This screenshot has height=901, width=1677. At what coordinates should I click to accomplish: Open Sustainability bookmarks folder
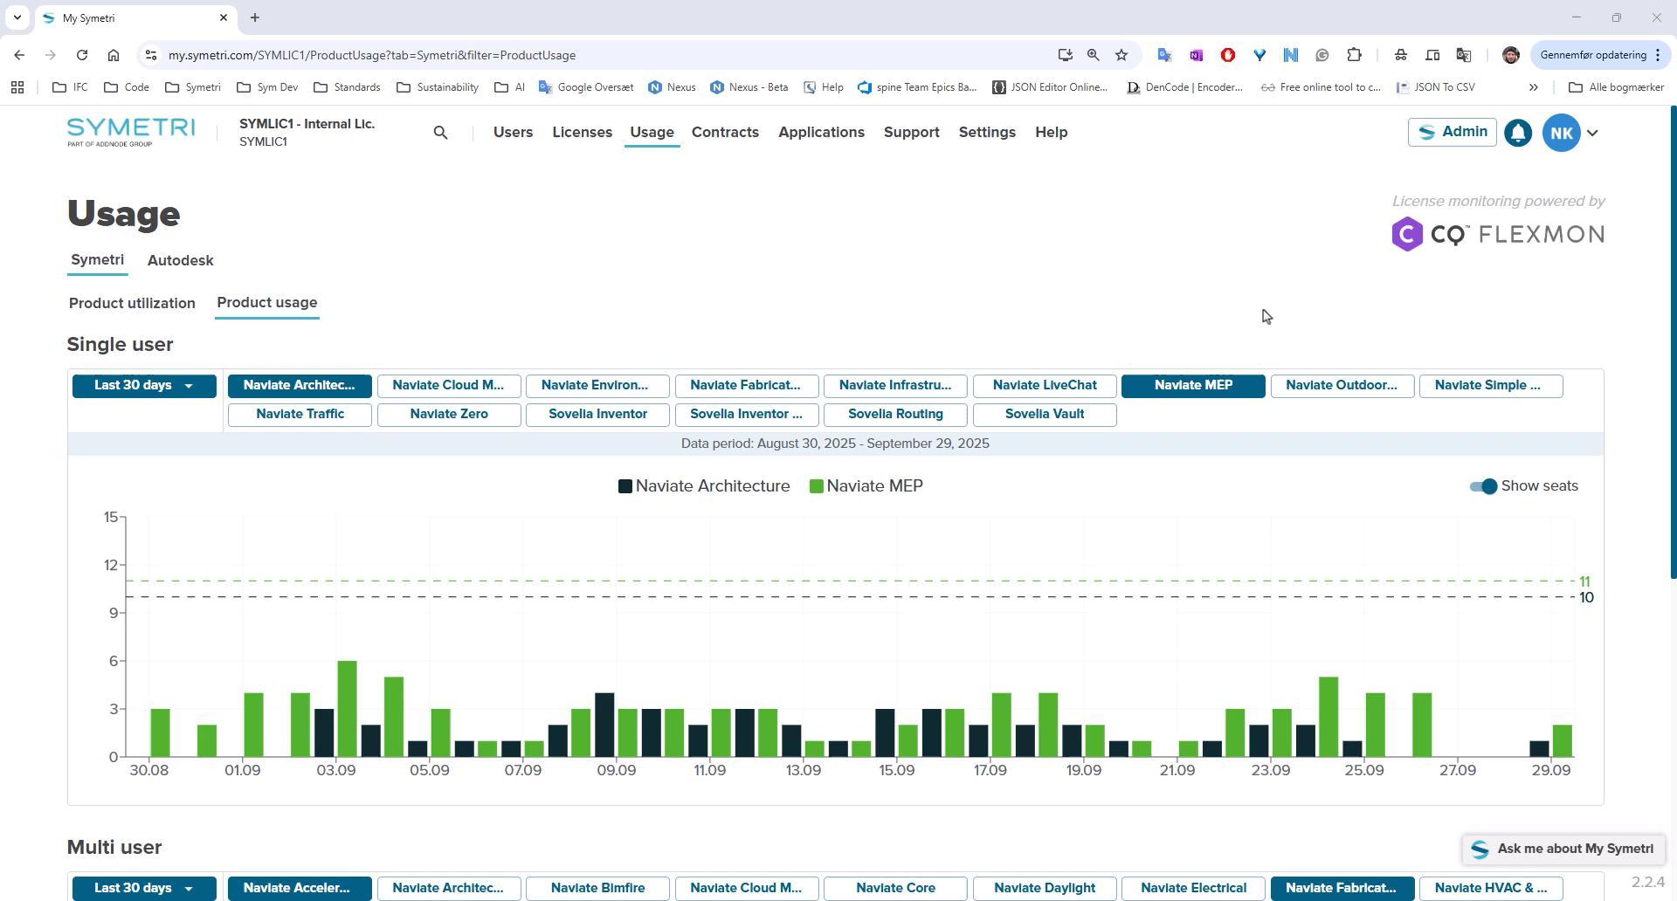pyautogui.click(x=437, y=87)
